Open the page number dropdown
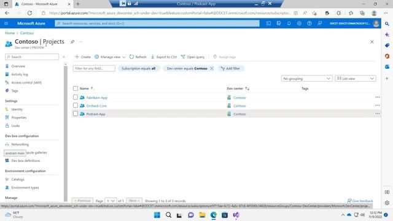Image resolution: width=393 pixels, height=221 pixels. (111, 201)
